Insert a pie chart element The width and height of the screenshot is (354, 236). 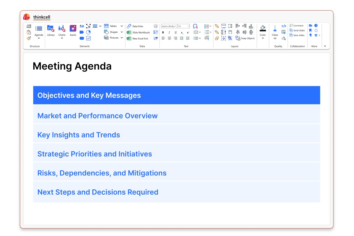click(88, 32)
